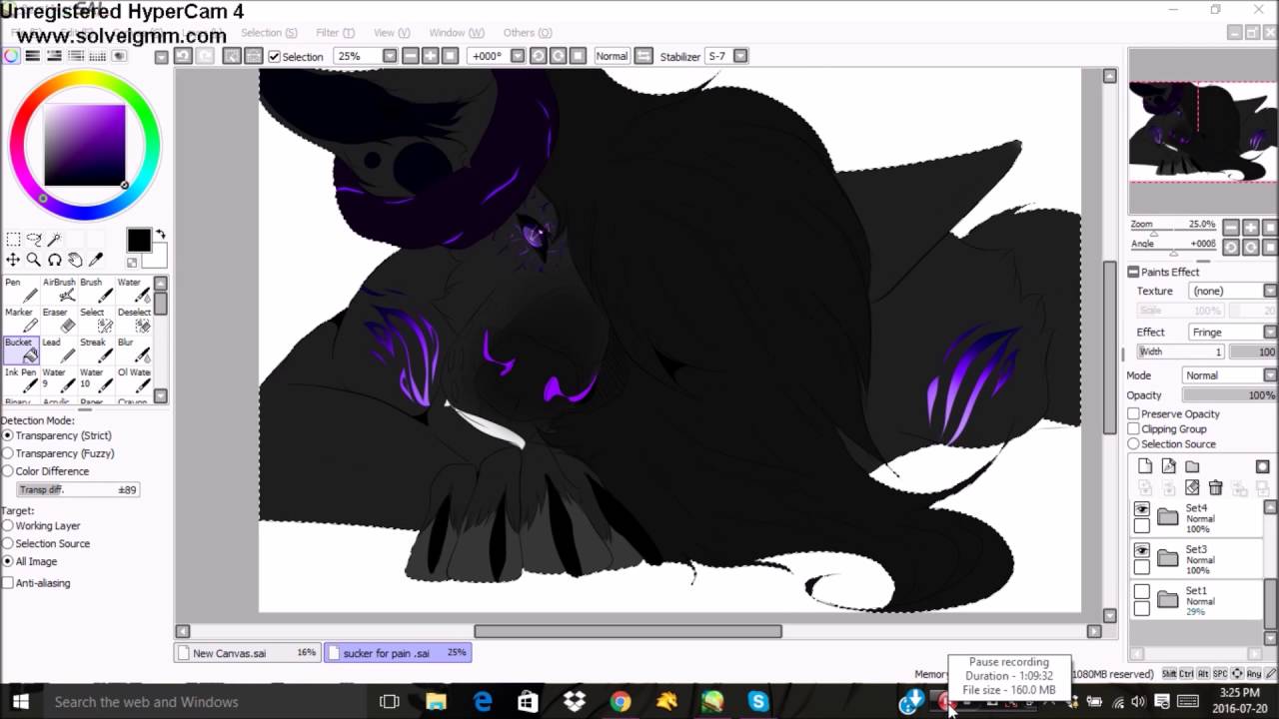This screenshot has height=719, width=1279.
Task: Select the Zoom magnifier tool
Action: [34, 260]
